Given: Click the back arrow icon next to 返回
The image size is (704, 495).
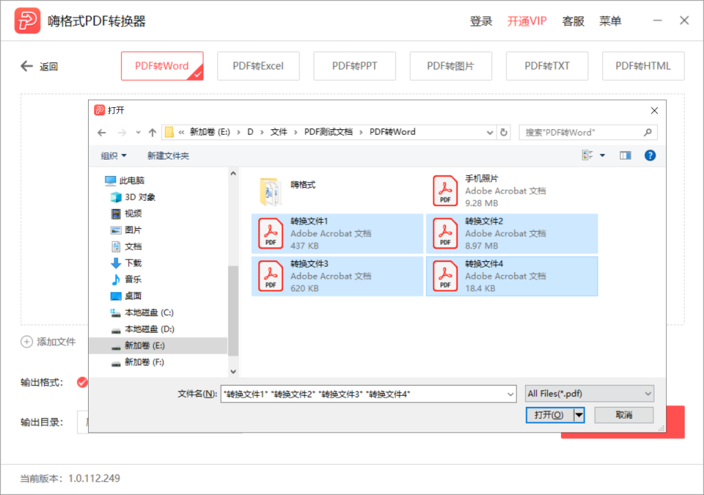Looking at the screenshot, I should pos(27,67).
